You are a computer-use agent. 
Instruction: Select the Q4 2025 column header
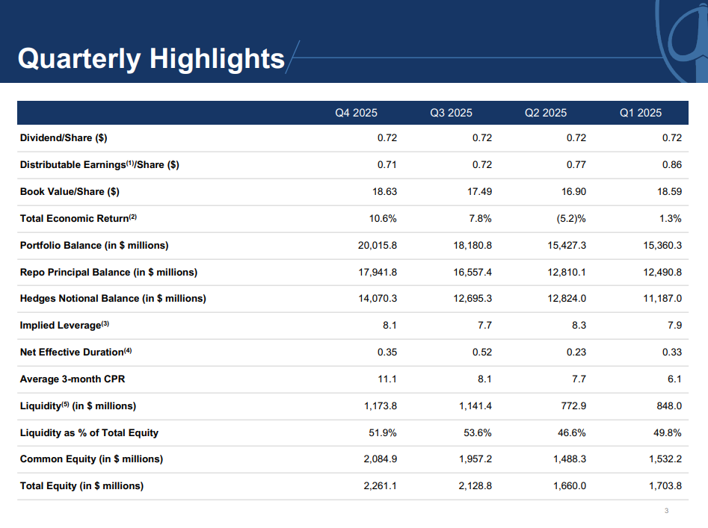(356, 113)
